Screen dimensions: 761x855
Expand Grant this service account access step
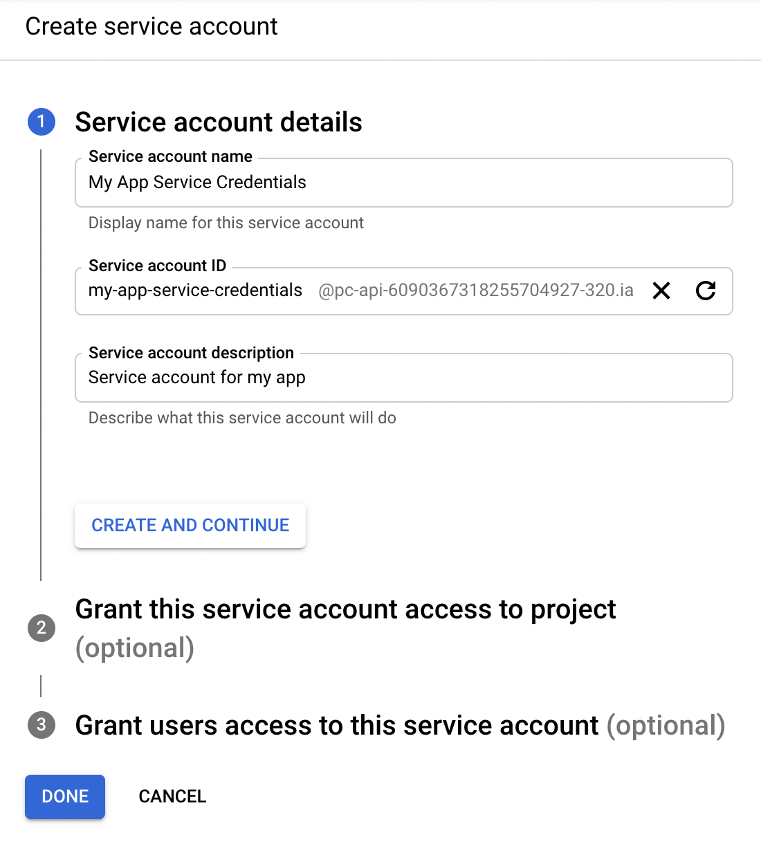(345, 609)
